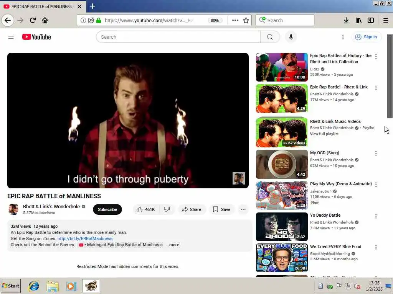Open Rhett & Link Music Videos playlist thumbnail

pos(282,132)
